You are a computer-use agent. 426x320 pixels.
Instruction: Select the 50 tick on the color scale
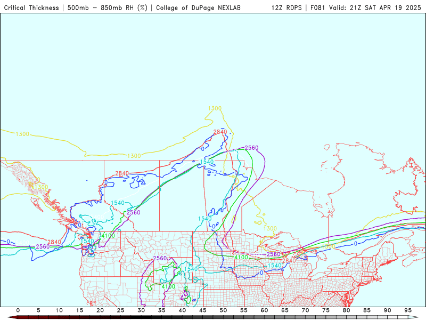pos(223,310)
